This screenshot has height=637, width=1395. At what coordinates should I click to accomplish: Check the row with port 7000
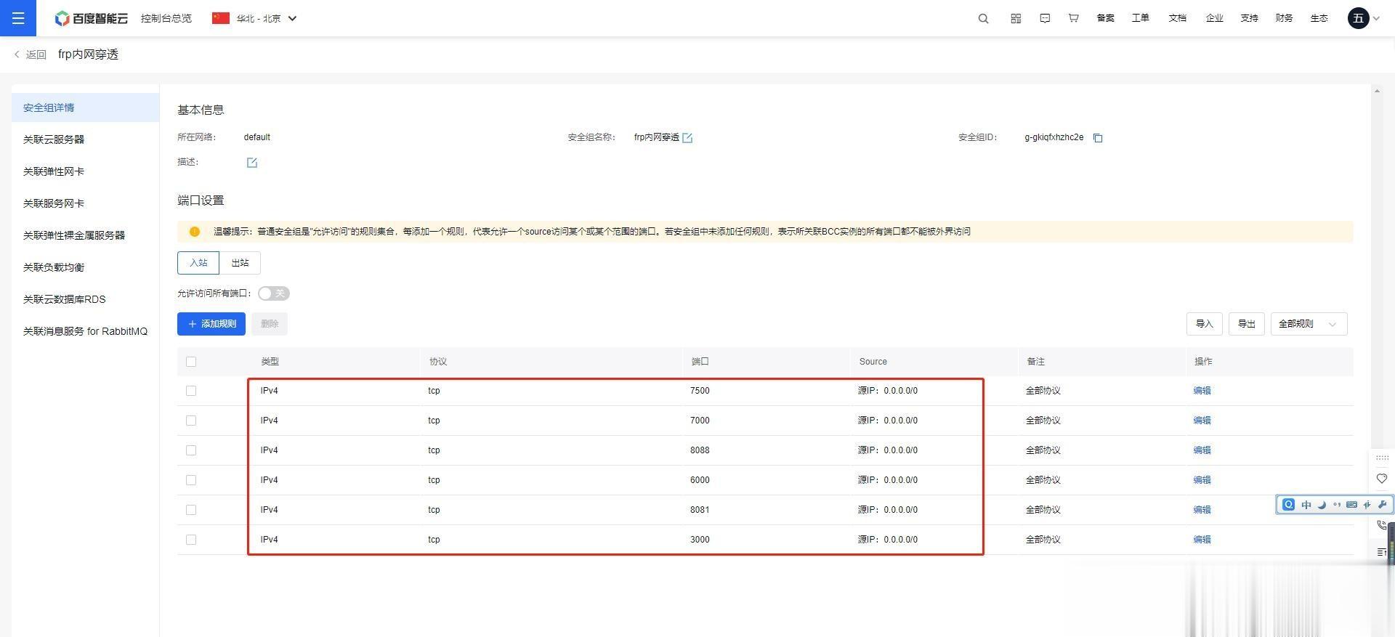click(191, 421)
